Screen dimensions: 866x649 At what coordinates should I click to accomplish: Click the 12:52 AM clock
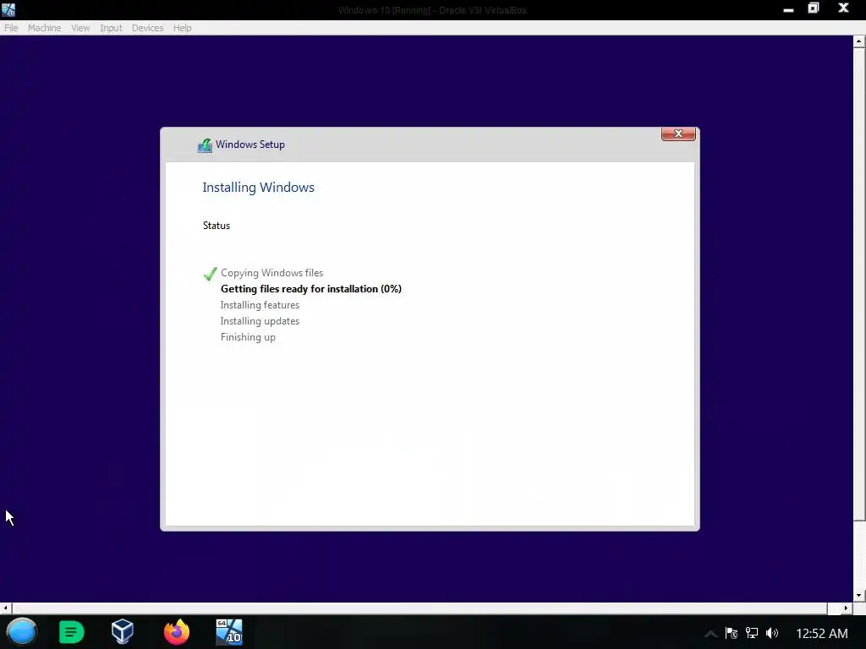click(822, 634)
